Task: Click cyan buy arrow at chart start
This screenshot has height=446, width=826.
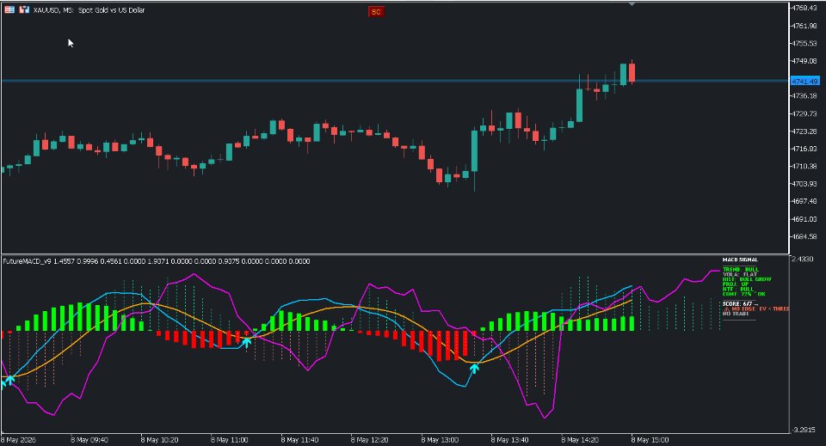Action: (9, 380)
